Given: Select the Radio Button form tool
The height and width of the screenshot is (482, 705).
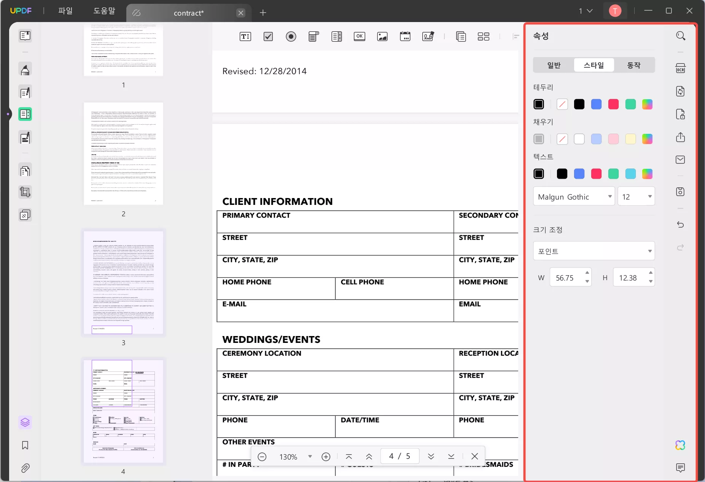Looking at the screenshot, I should 291,36.
